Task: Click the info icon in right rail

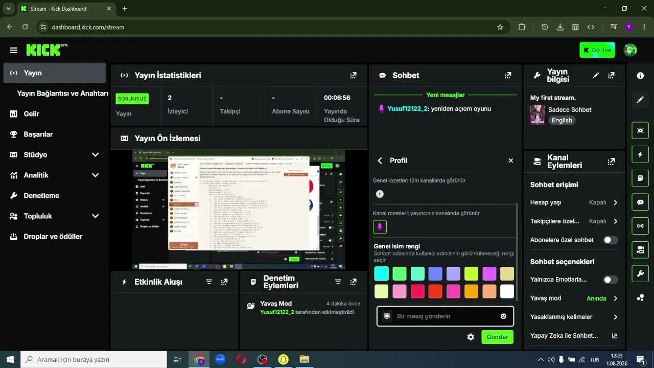Action: tap(640, 76)
